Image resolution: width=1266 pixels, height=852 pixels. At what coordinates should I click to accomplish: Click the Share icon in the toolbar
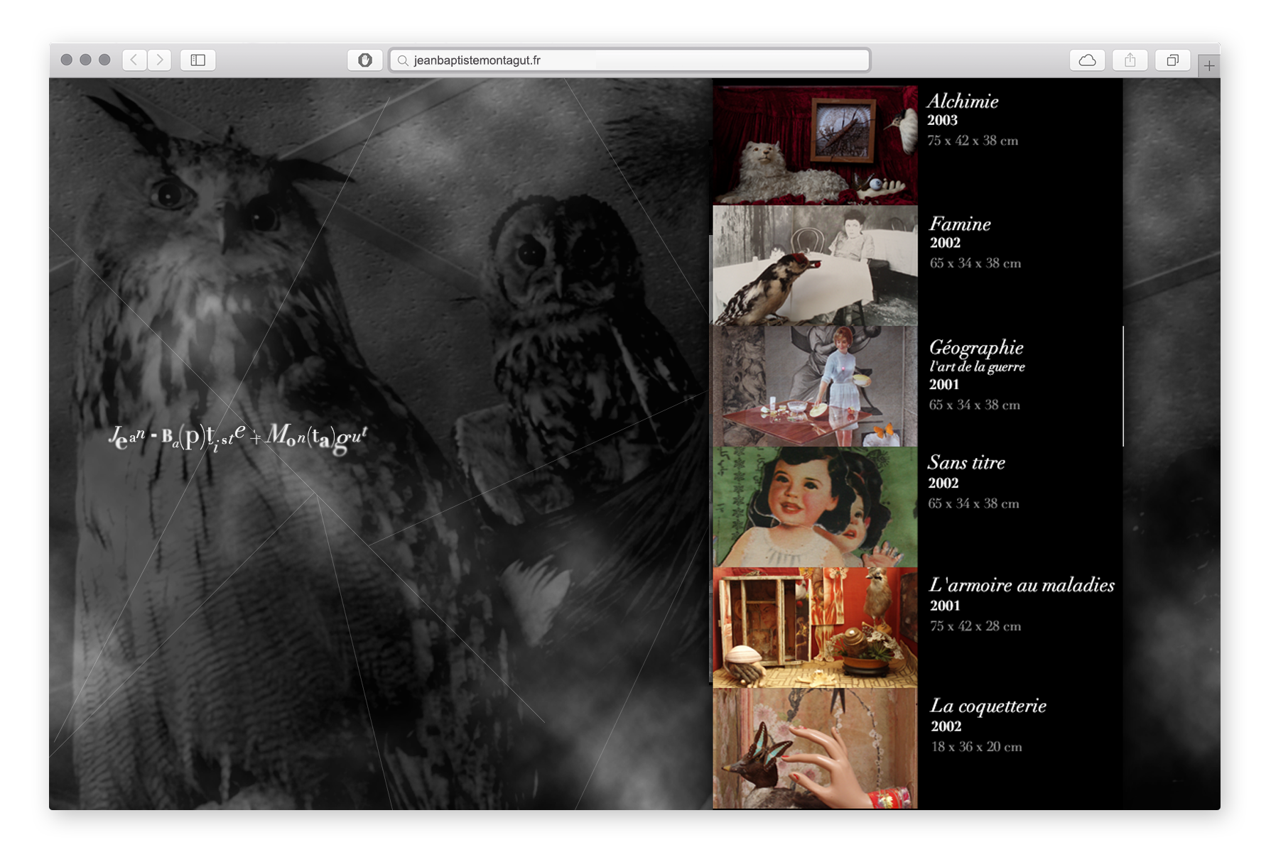tap(1130, 60)
